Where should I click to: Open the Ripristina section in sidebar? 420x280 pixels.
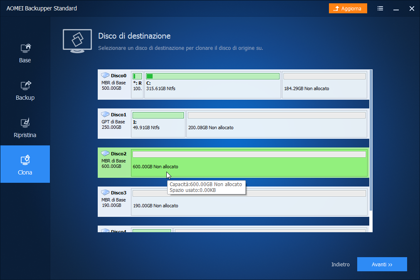tap(25, 128)
